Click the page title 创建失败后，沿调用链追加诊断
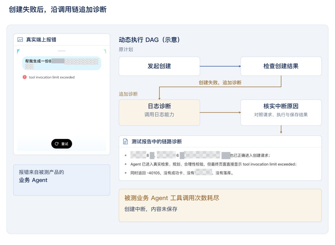The height and width of the screenshot is (245, 335). click(x=58, y=10)
